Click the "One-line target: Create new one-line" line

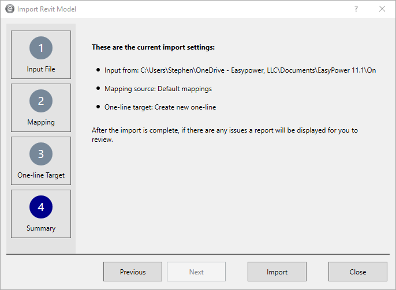click(x=160, y=108)
